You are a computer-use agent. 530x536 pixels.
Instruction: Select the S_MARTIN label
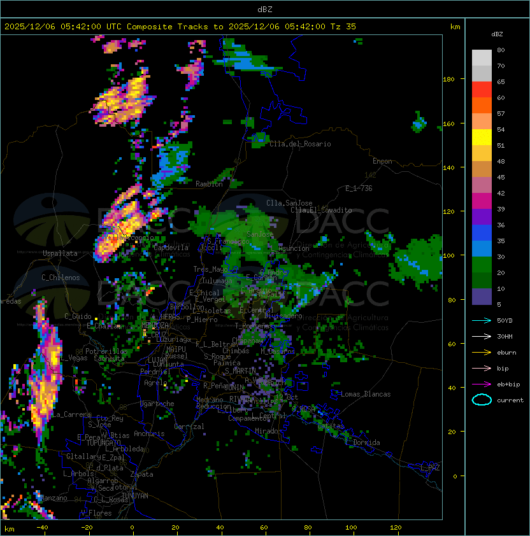point(240,371)
